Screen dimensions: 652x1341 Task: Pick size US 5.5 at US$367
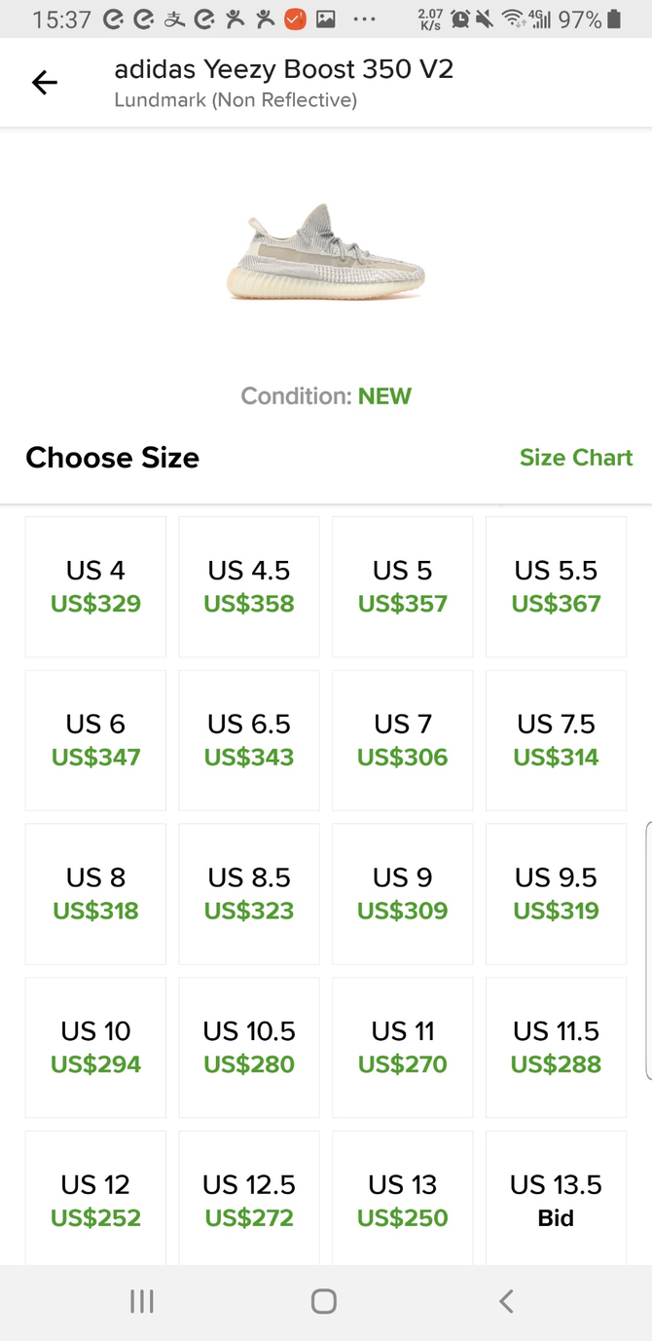tap(556, 586)
